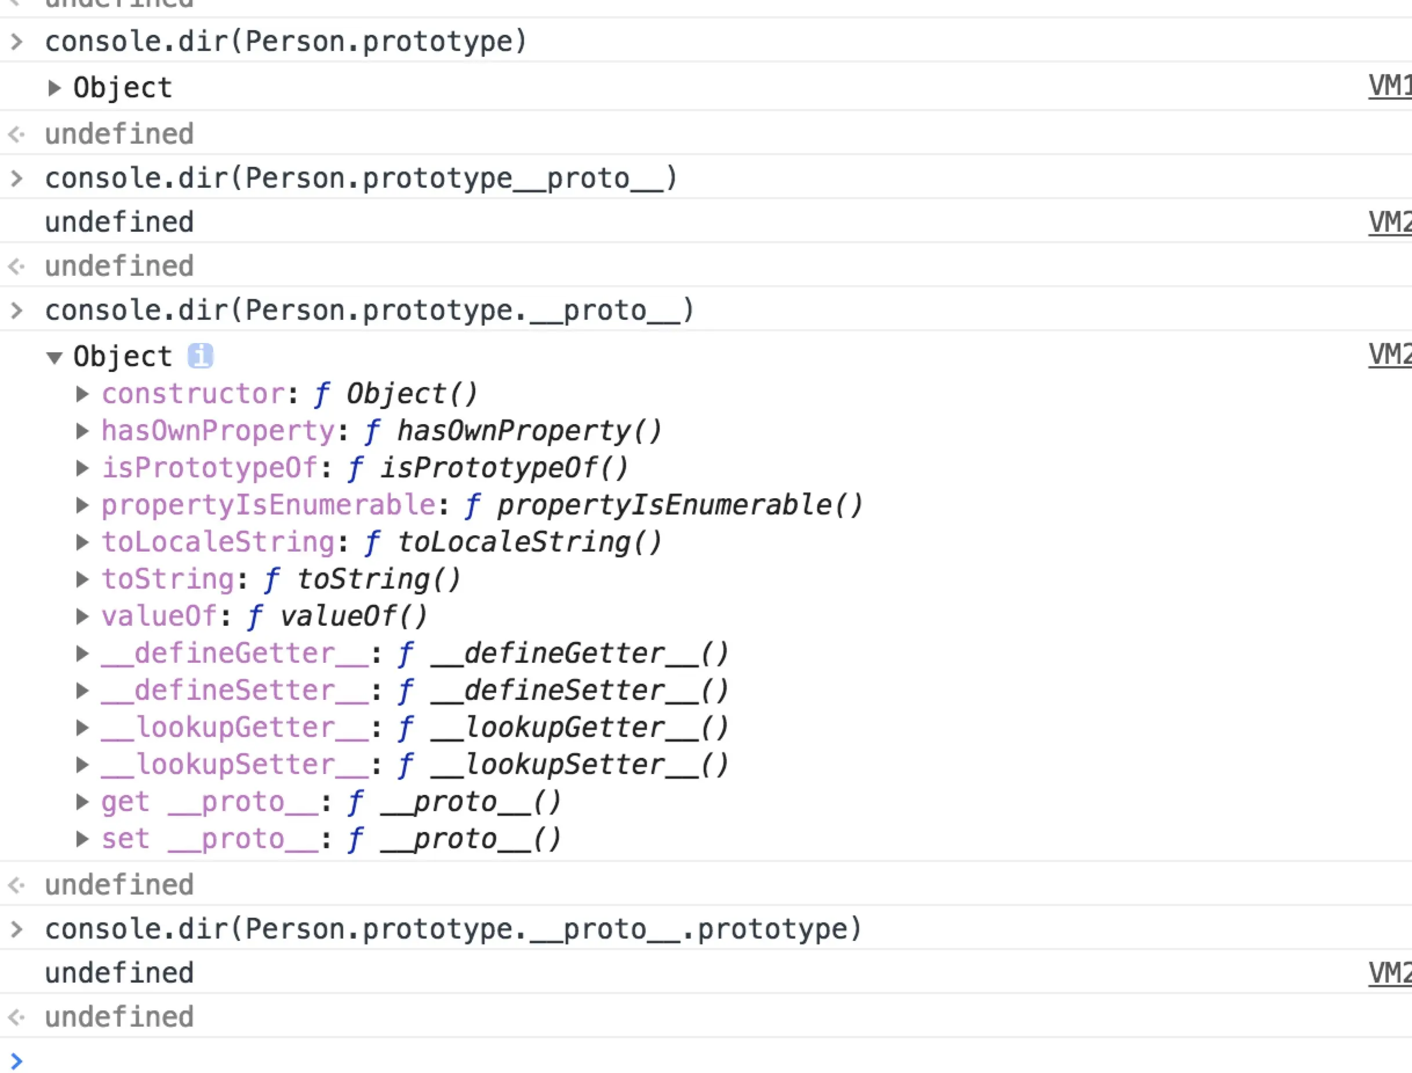1412x1073 pixels.
Task: Open VM link beside the last undefined output
Action: click(1389, 973)
